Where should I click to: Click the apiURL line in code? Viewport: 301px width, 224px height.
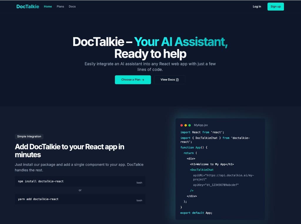[x=223, y=177]
